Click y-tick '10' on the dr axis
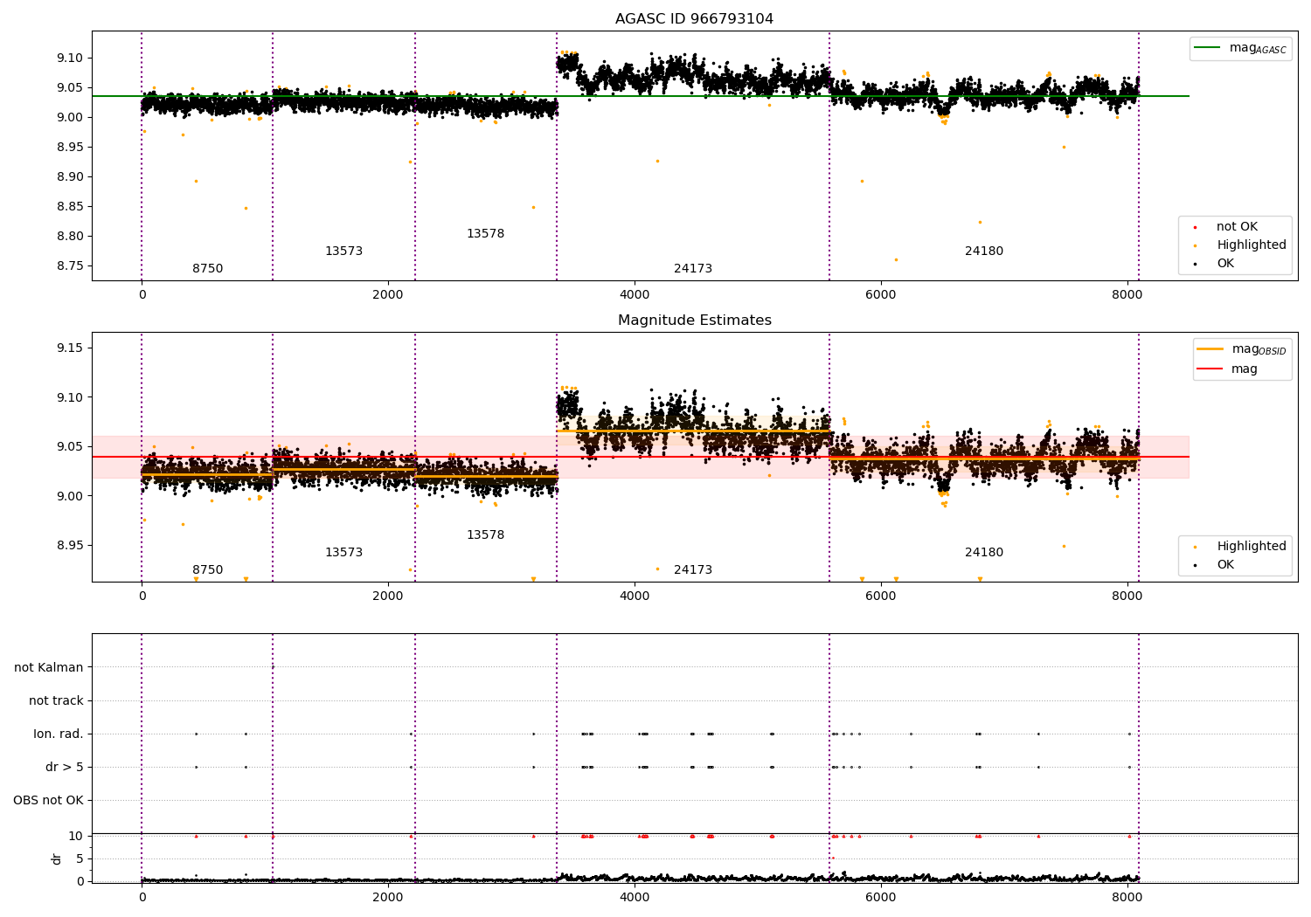 pos(76,837)
